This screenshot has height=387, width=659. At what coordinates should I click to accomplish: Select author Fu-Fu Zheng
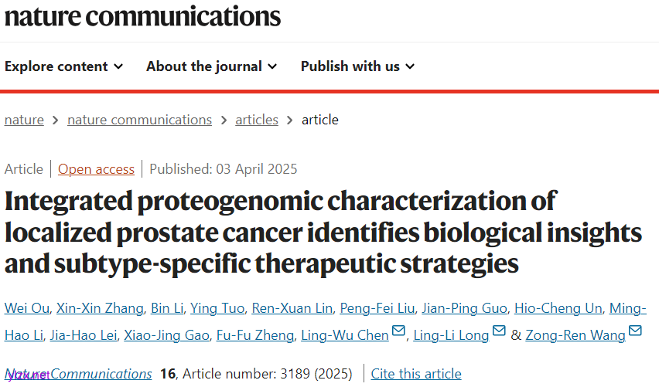pyautogui.click(x=254, y=334)
